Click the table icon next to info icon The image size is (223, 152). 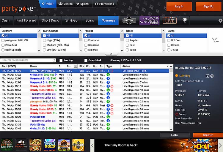point(212,76)
